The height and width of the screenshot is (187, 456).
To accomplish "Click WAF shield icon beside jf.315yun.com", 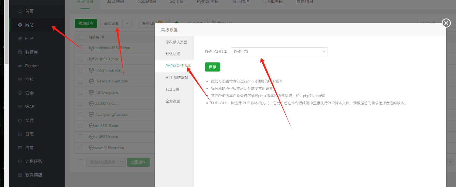I will (x=91, y=92).
